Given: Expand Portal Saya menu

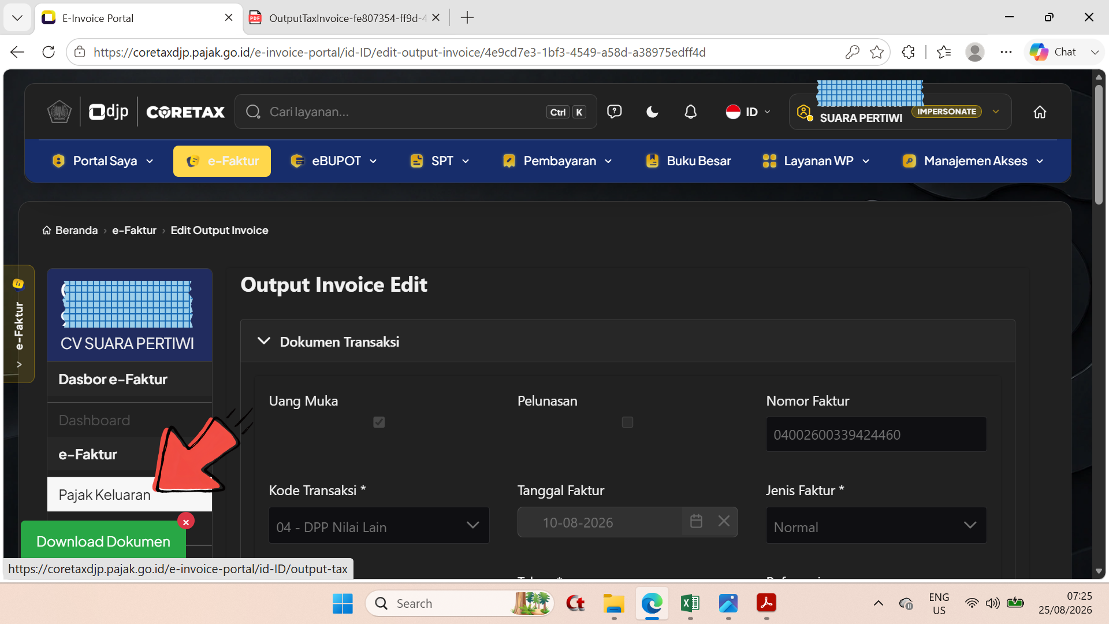Looking at the screenshot, I should click(103, 161).
